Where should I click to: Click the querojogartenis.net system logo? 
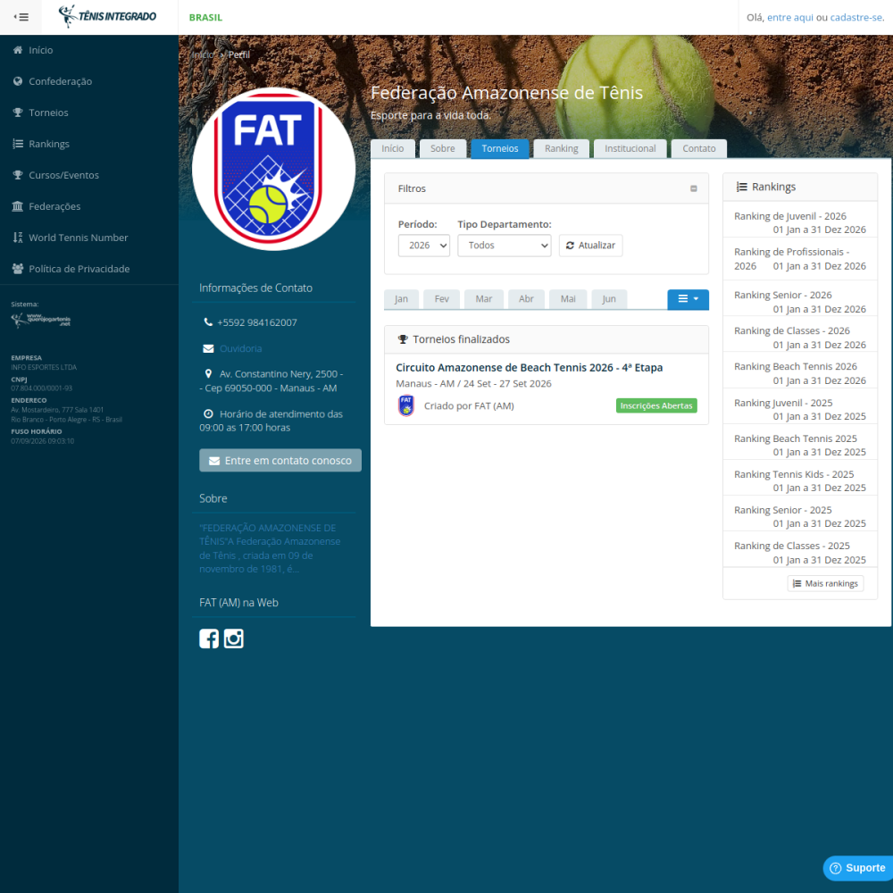tap(41, 320)
